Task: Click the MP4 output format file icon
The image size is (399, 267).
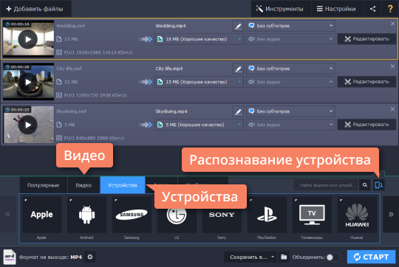Action: (x=10, y=257)
